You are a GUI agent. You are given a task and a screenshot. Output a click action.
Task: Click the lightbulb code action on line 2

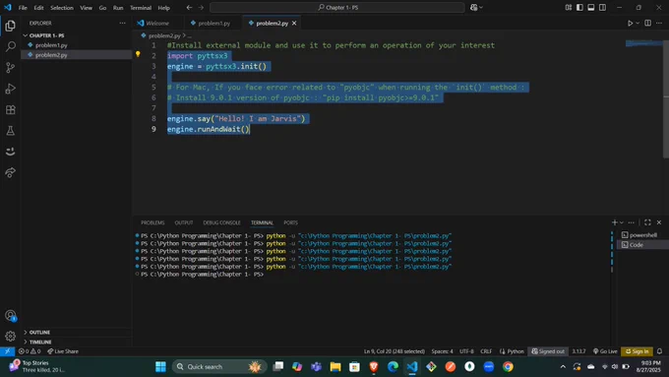coord(138,54)
